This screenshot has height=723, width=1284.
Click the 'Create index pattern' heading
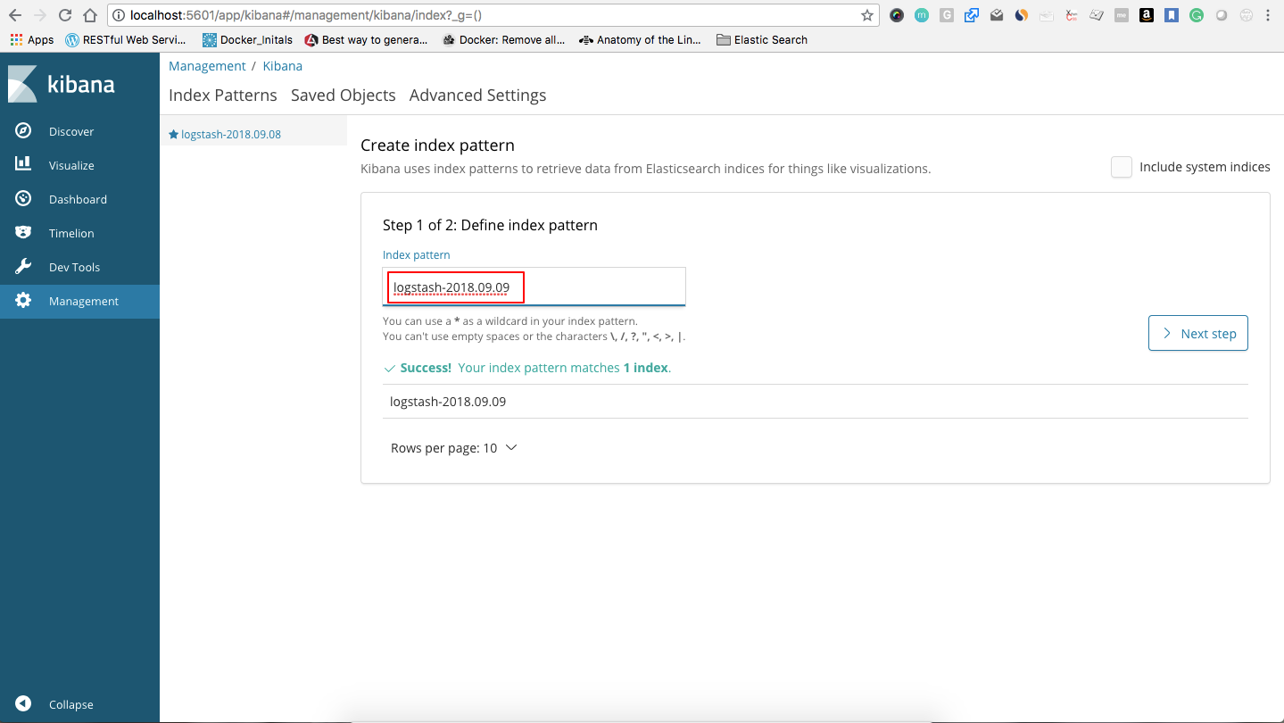[x=437, y=145]
